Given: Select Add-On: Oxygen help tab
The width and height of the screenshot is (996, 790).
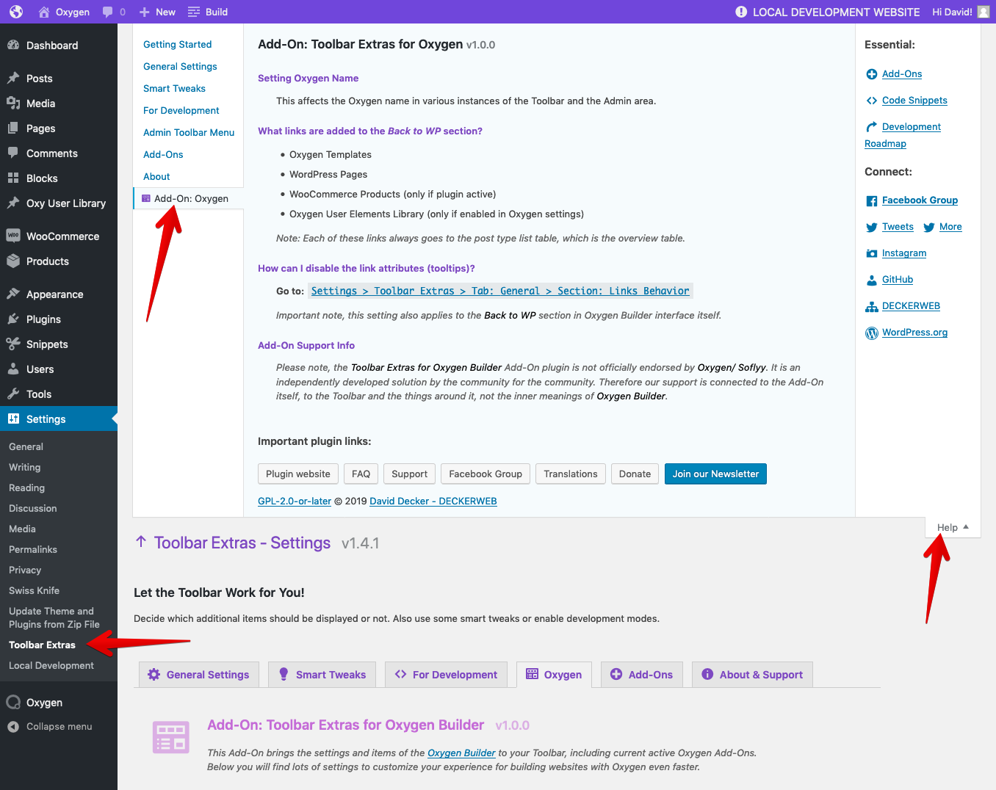Looking at the screenshot, I should click(189, 198).
